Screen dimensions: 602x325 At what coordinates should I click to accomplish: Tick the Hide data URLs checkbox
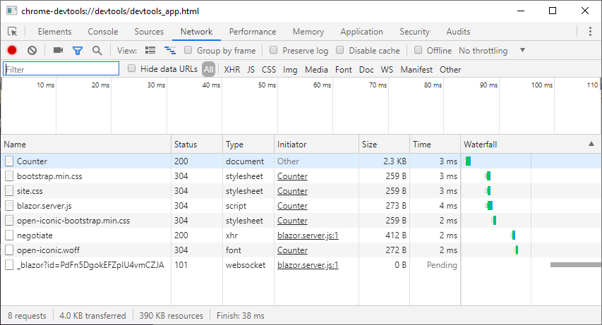(x=132, y=69)
